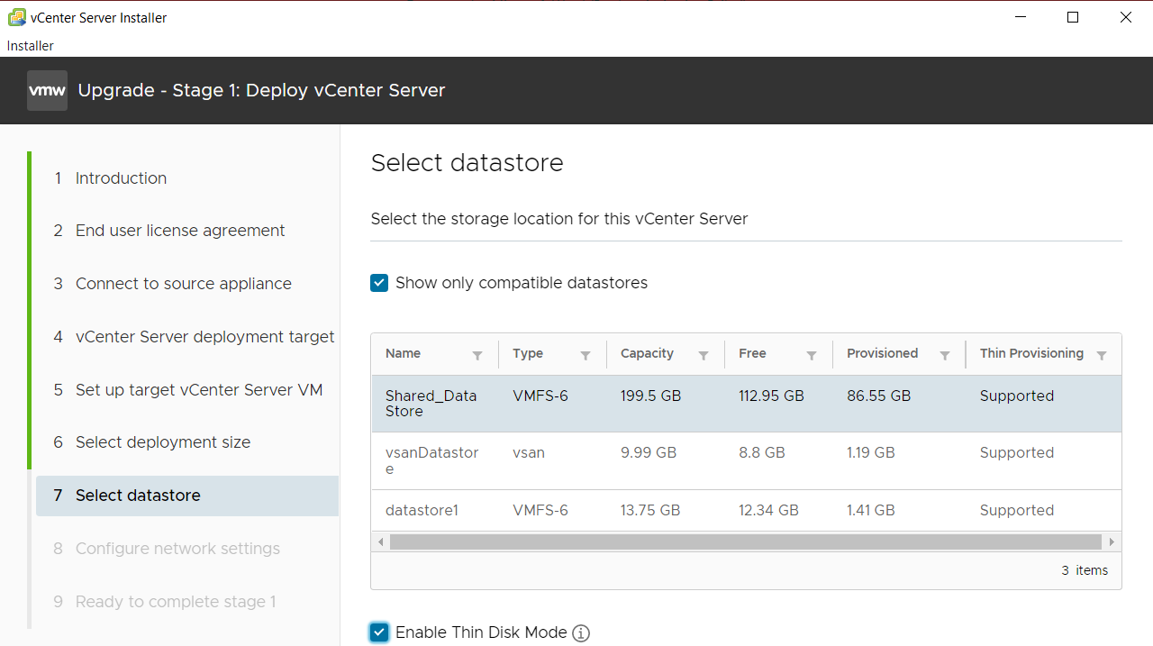Select the vsanDatastore row
Image resolution: width=1153 pixels, height=646 pixels.
pos(746,460)
